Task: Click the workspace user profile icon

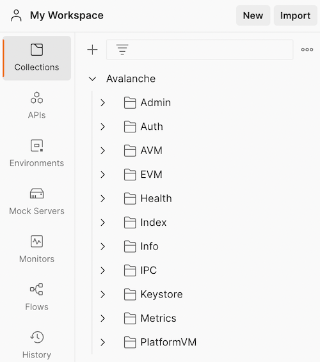Action: click(x=16, y=15)
